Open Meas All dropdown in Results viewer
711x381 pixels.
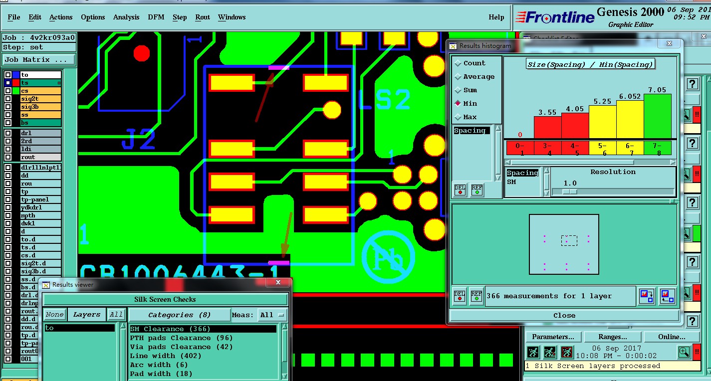(x=272, y=315)
